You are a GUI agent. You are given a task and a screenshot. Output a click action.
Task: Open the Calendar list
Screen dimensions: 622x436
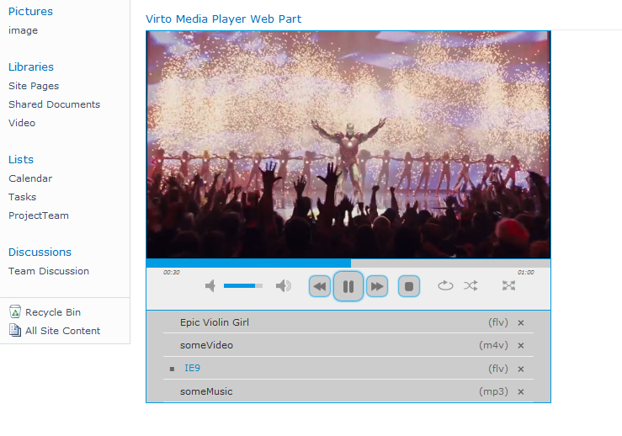(x=30, y=178)
